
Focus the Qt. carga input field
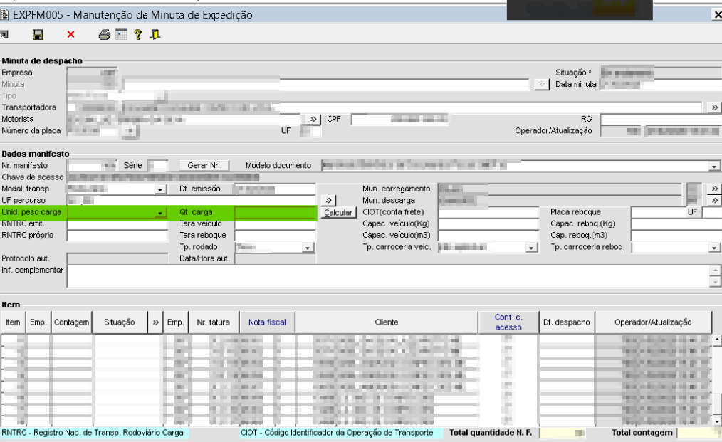[x=276, y=212]
